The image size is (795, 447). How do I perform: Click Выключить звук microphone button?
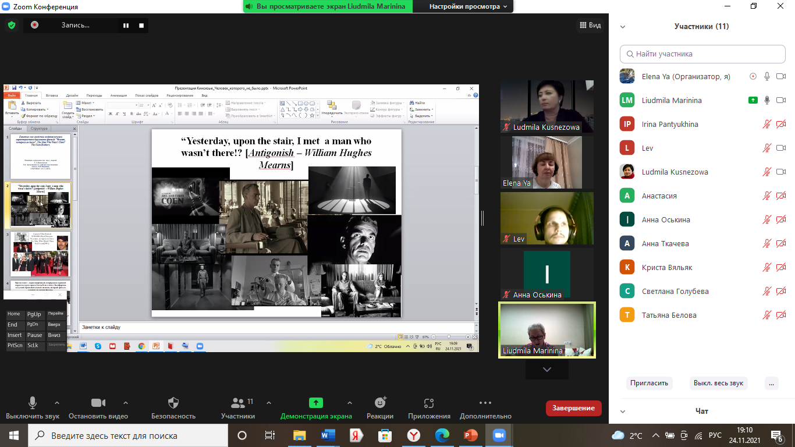[x=33, y=408]
